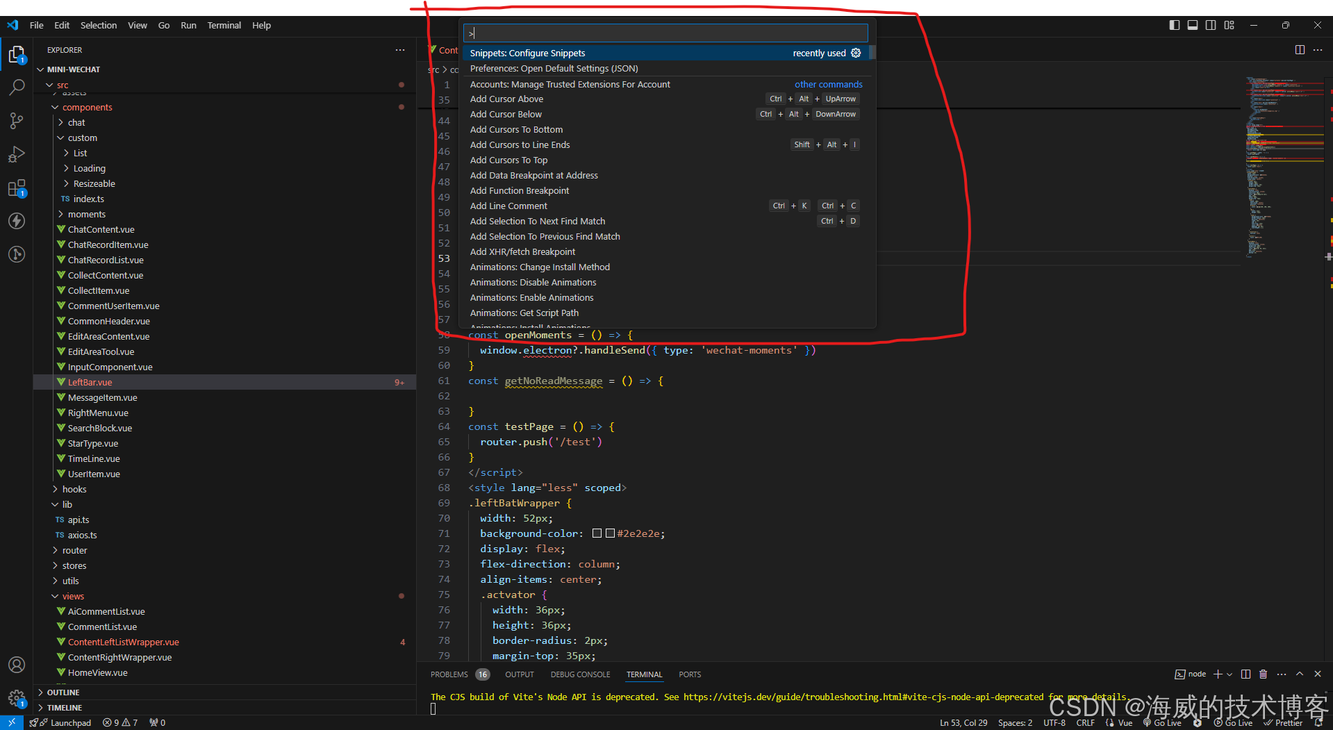This screenshot has width=1333, height=730.
Task: Expand the moments folder
Action: (224, 214)
